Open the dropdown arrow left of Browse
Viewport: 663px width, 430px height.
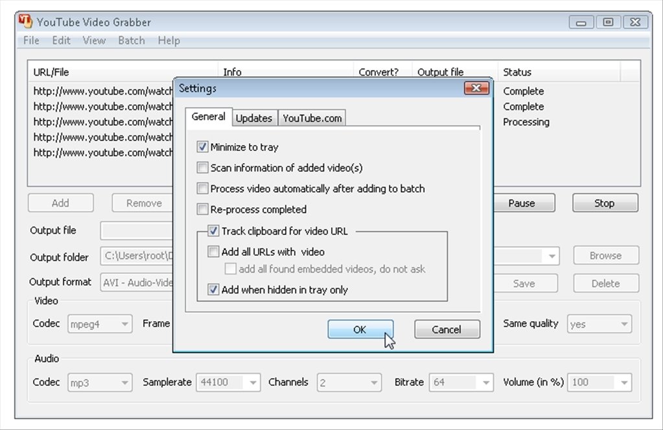552,256
